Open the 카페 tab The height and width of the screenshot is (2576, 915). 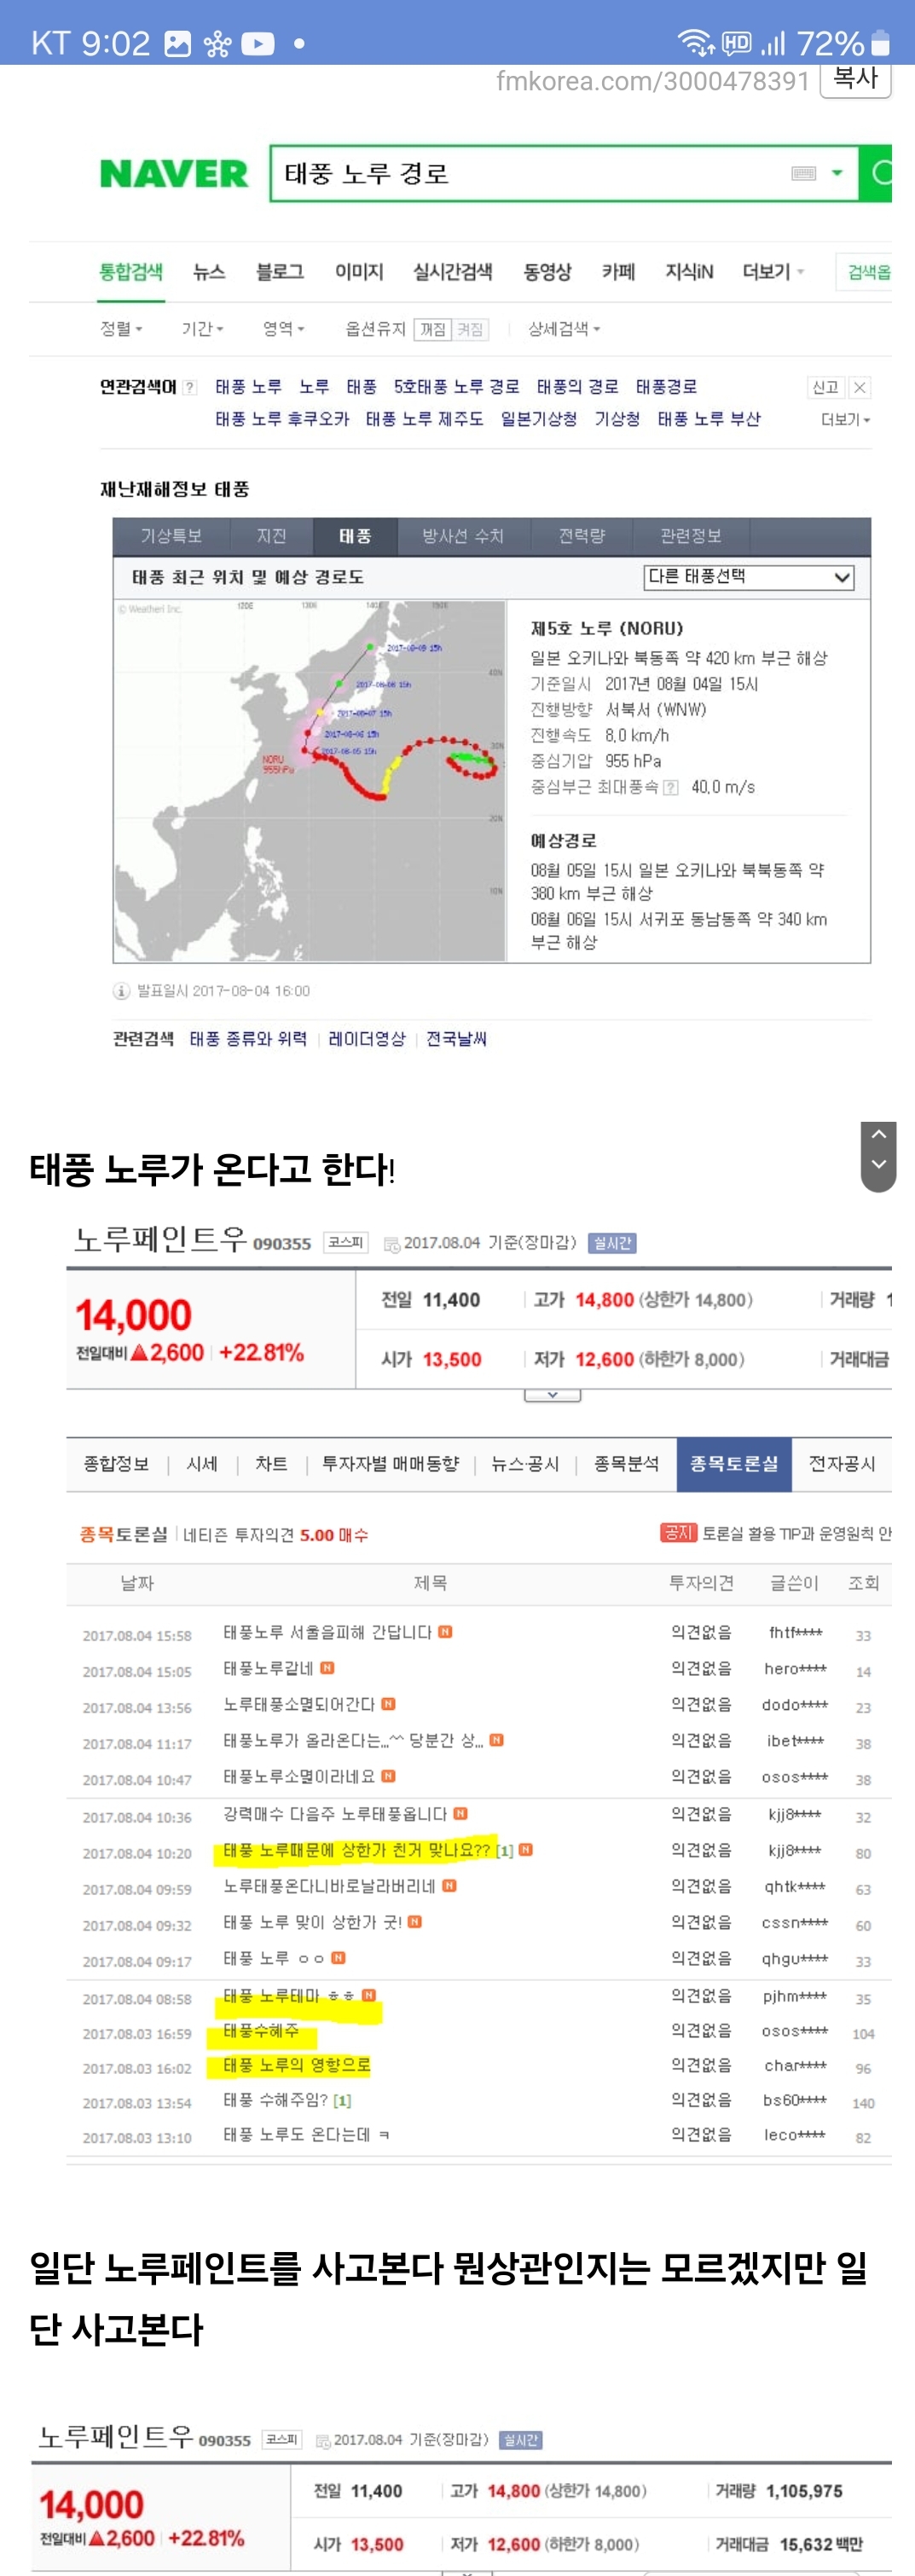[618, 272]
